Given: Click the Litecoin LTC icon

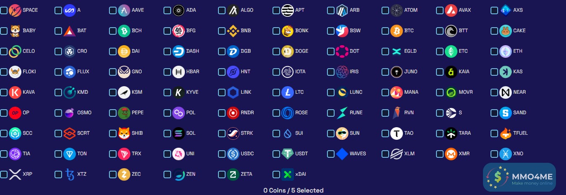Looking at the screenshot, I should coord(288,92).
